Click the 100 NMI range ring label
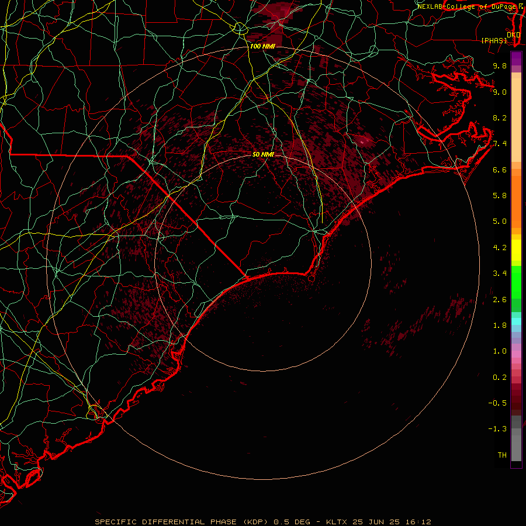526x526 pixels. click(x=262, y=46)
